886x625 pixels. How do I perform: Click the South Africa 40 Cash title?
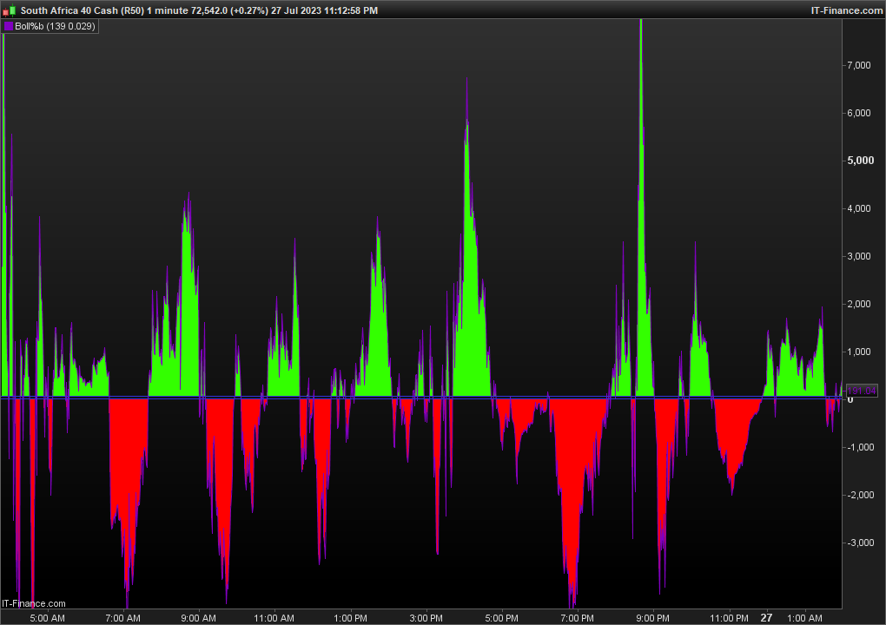click(69, 10)
